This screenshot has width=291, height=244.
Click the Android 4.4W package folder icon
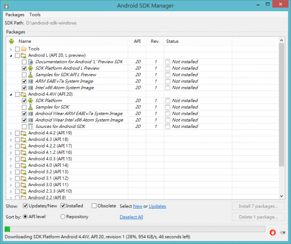tap(24, 94)
